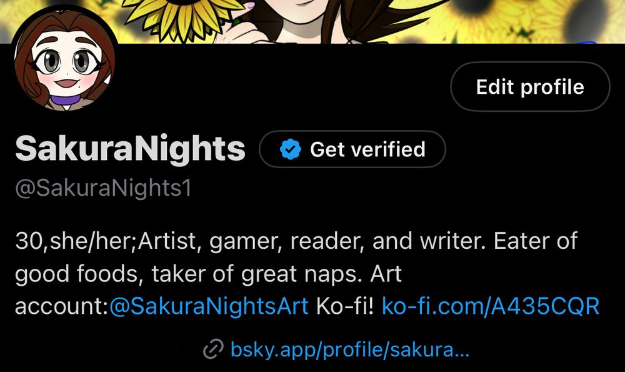Click the chain link icon beside bsky URL
Viewport: 625px width, 372px height.
213,349
